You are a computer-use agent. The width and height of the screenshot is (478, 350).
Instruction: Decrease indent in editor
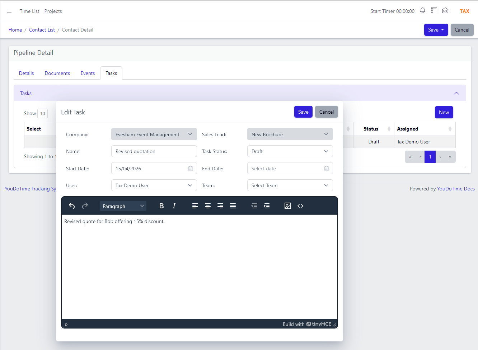tap(254, 206)
